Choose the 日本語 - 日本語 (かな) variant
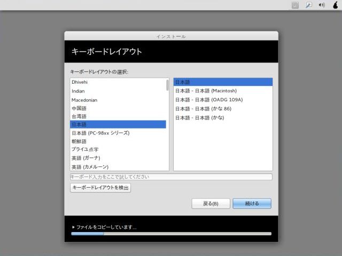 point(199,117)
